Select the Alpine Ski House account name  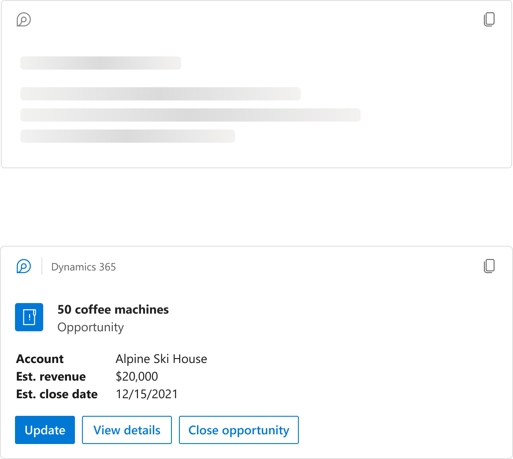[x=161, y=359]
